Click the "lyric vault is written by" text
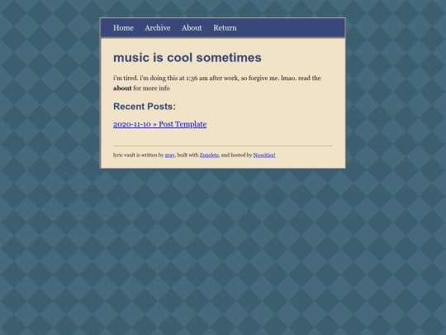The width and height of the screenshot is (446, 335). [139, 155]
